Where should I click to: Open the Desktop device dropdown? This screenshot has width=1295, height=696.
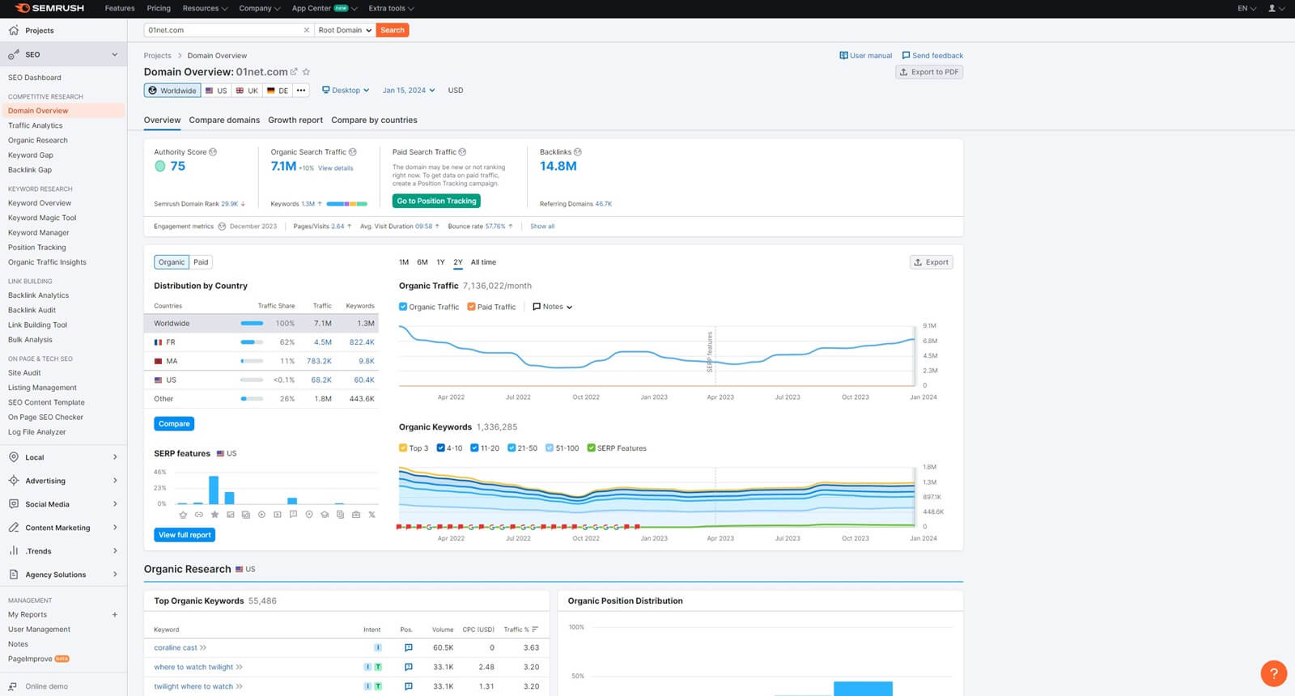346,91
